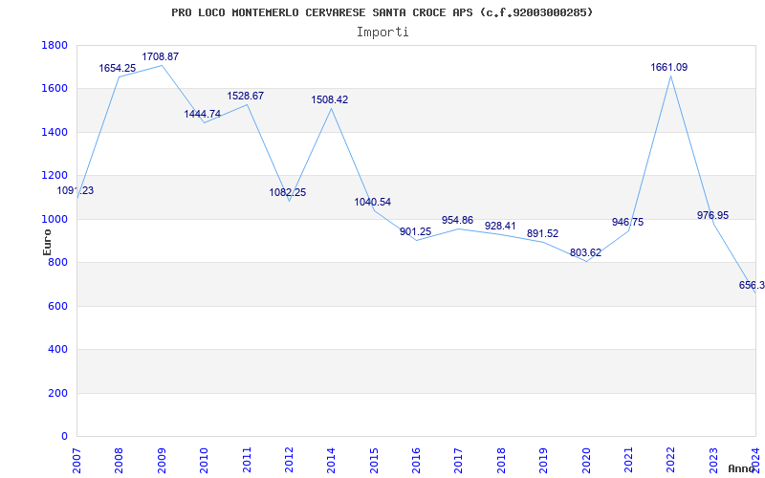The width and height of the screenshot is (765, 478).
Task: Click the 1800 y-axis tick label
Action: coord(55,45)
